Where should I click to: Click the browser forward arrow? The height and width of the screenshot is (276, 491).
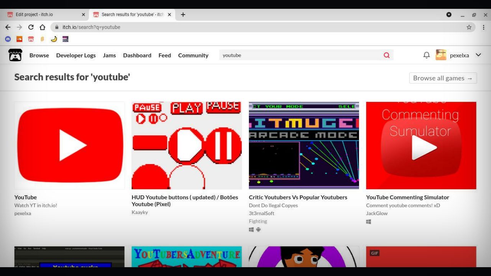click(x=19, y=27)
